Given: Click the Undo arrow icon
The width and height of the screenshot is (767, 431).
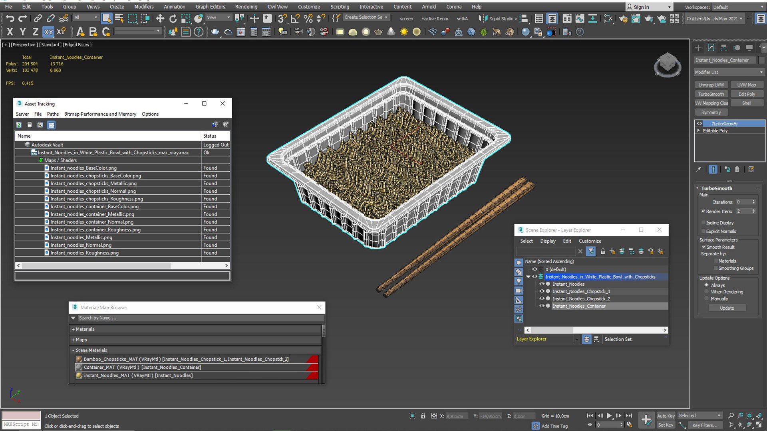Looking at the screenshot, I should pos(10,18).
